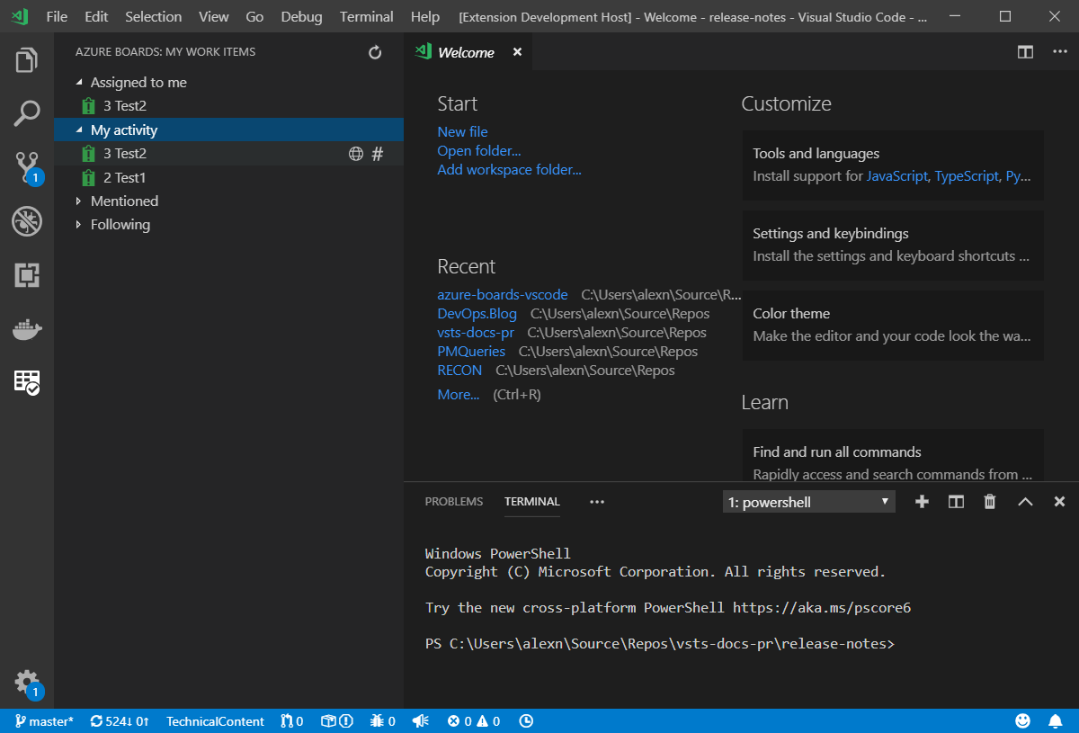Open editor More Actions ellipsis
Image resolution: width=1079 pixels, height=733 pixels.
coord(1059,52)
